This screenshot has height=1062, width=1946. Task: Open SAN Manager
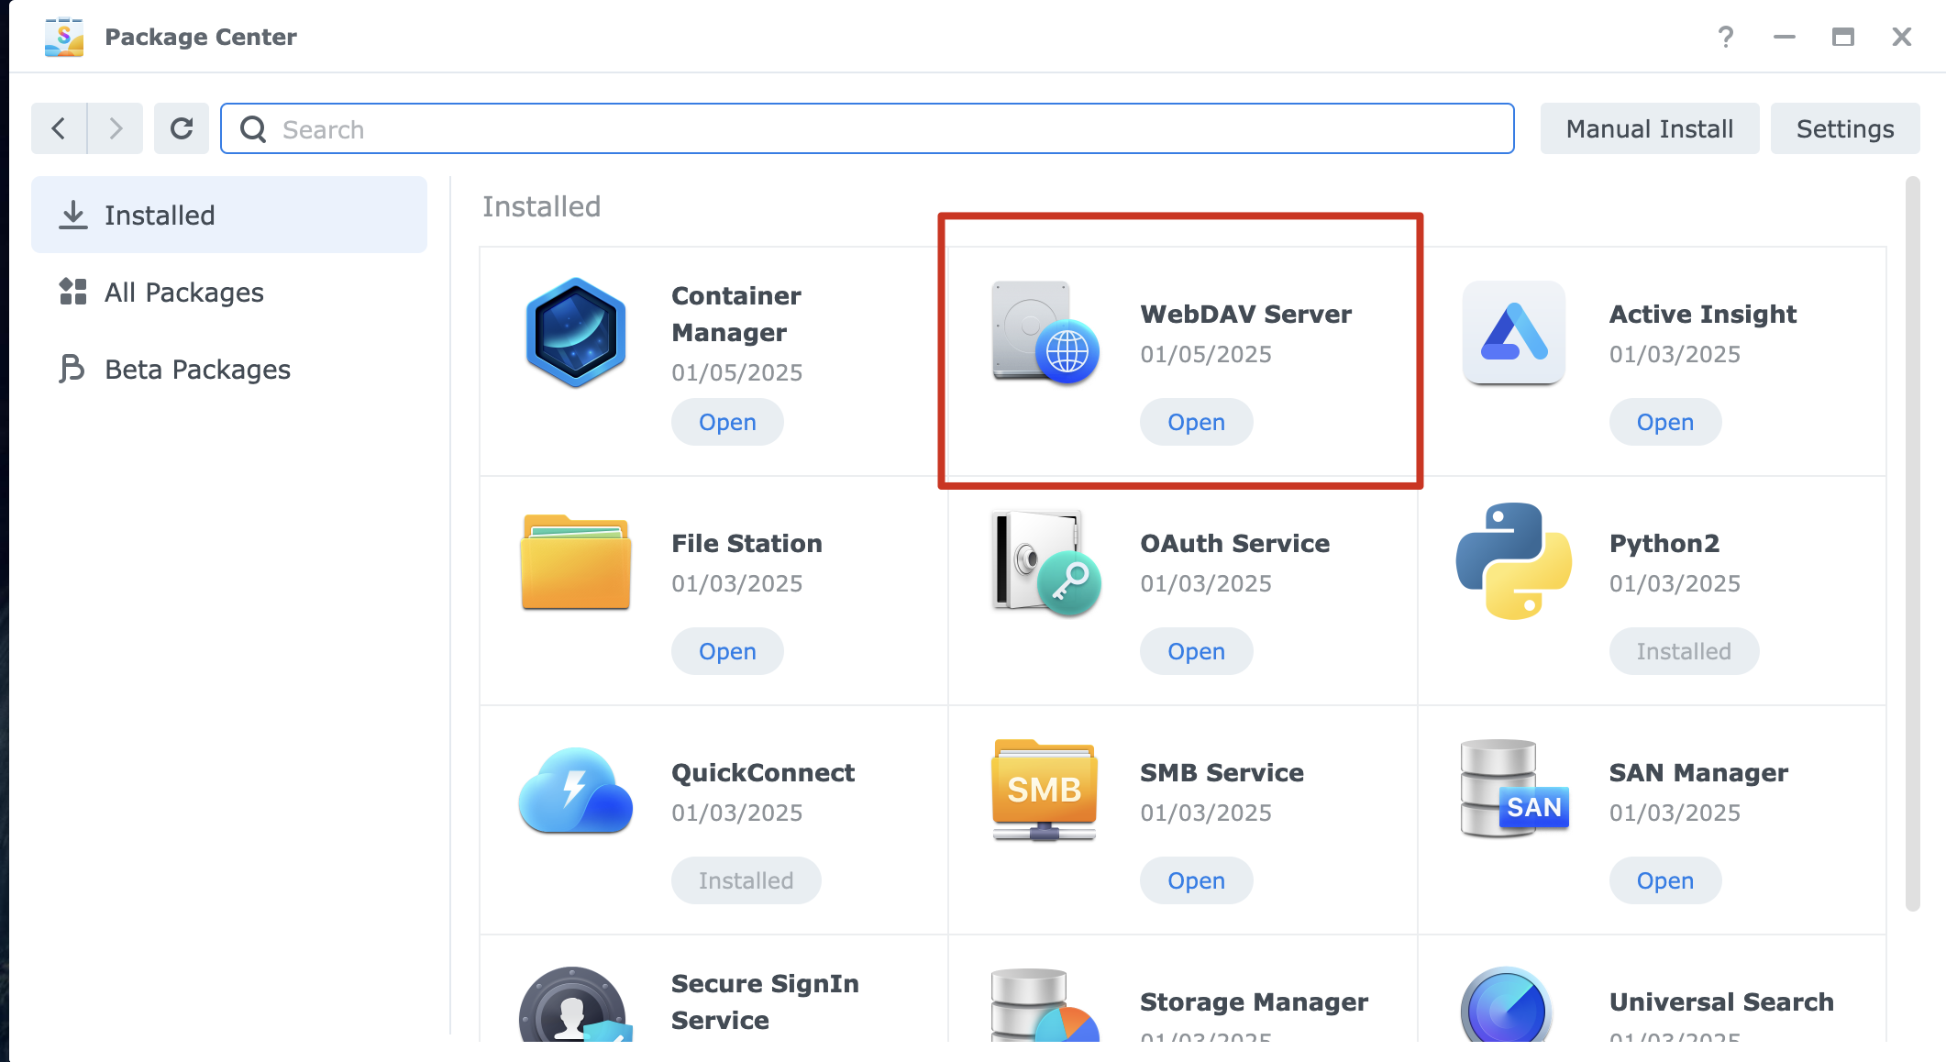pos(1665,880)
